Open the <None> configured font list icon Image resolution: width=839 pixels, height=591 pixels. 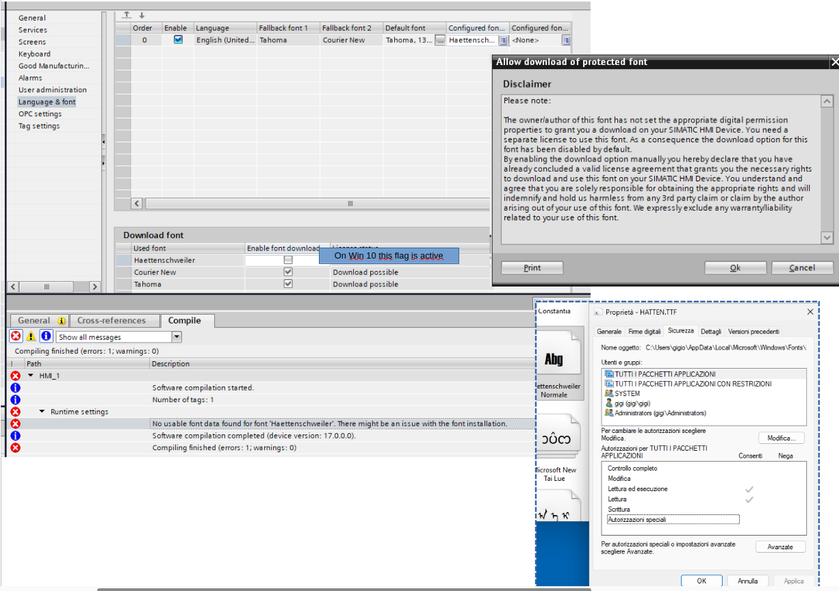coord(566,40)
